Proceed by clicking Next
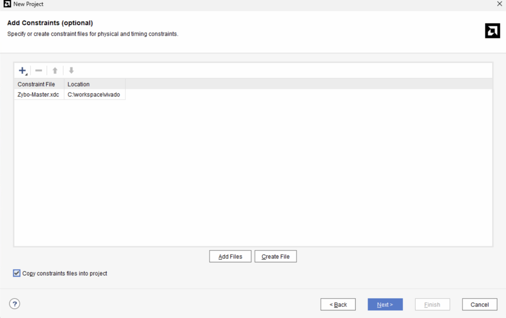 click(385, 305)
